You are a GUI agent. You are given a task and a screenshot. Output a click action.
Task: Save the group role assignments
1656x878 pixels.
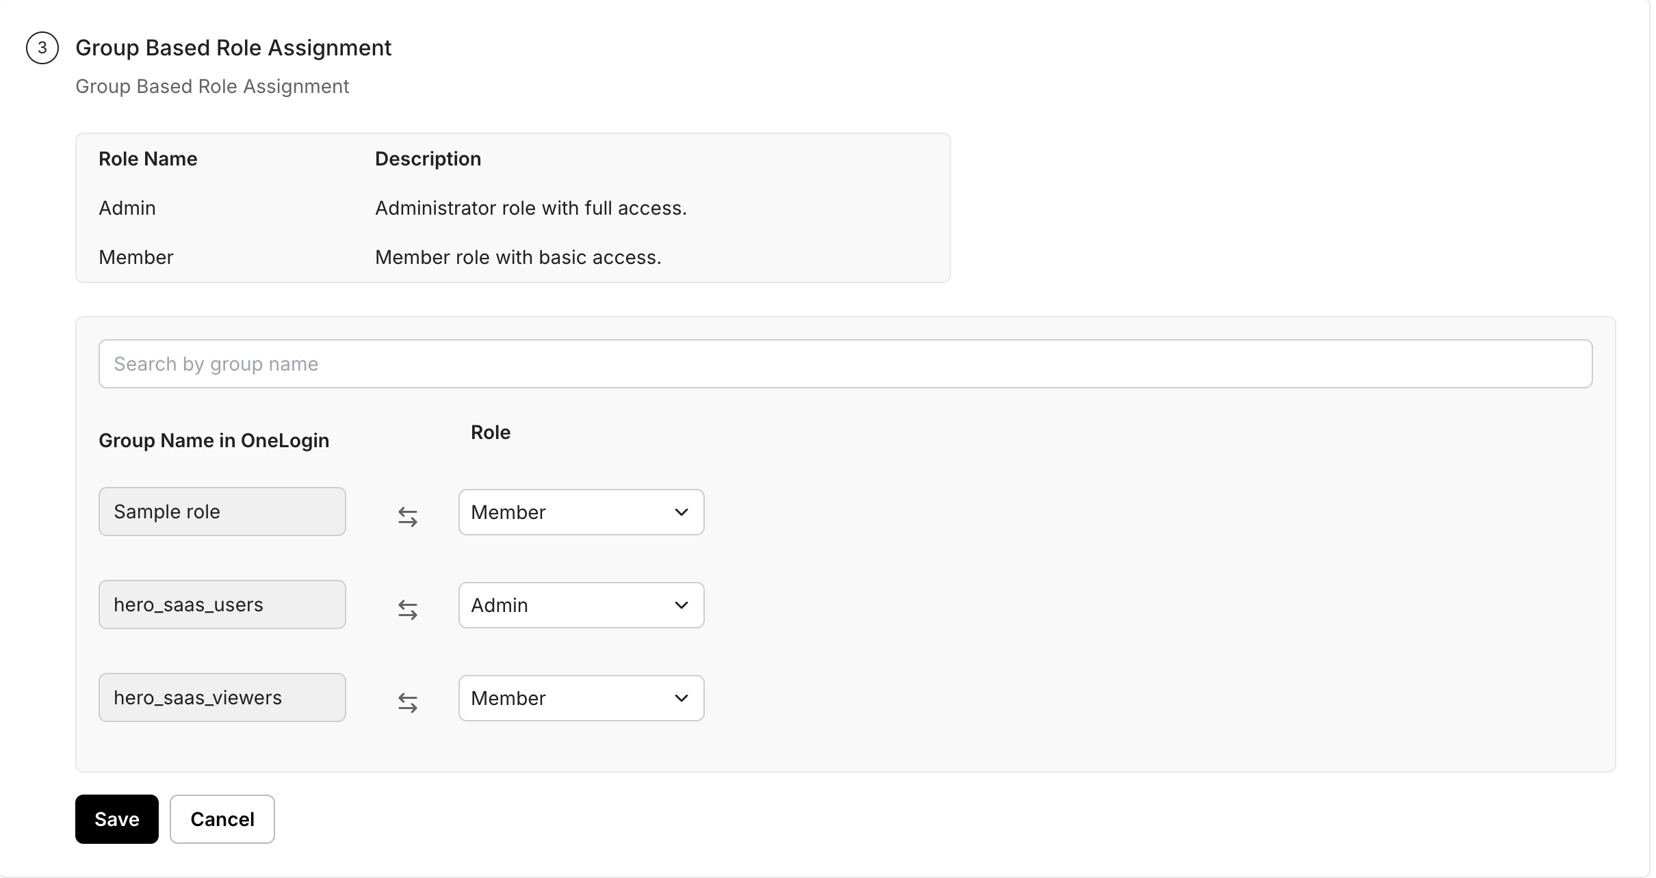(x=116, y=819)
